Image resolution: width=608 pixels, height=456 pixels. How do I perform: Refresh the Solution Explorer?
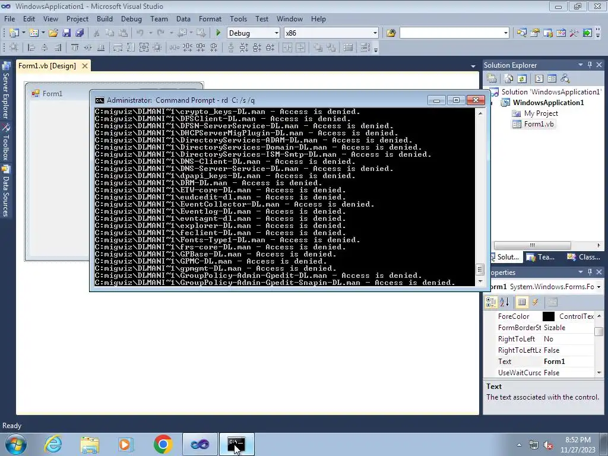coord(522,79)
